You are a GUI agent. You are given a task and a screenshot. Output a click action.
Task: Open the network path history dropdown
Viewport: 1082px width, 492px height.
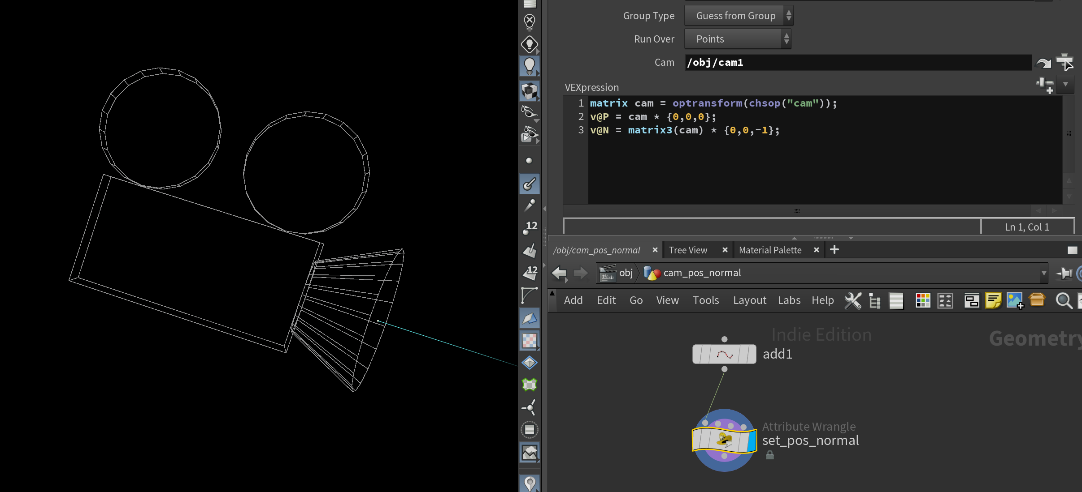pyautogui.click(x=1043, y=273)
